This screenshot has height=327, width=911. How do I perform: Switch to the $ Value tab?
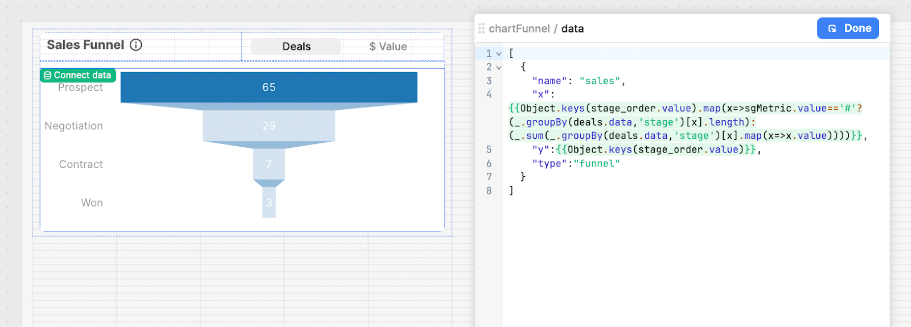(388, 47)
